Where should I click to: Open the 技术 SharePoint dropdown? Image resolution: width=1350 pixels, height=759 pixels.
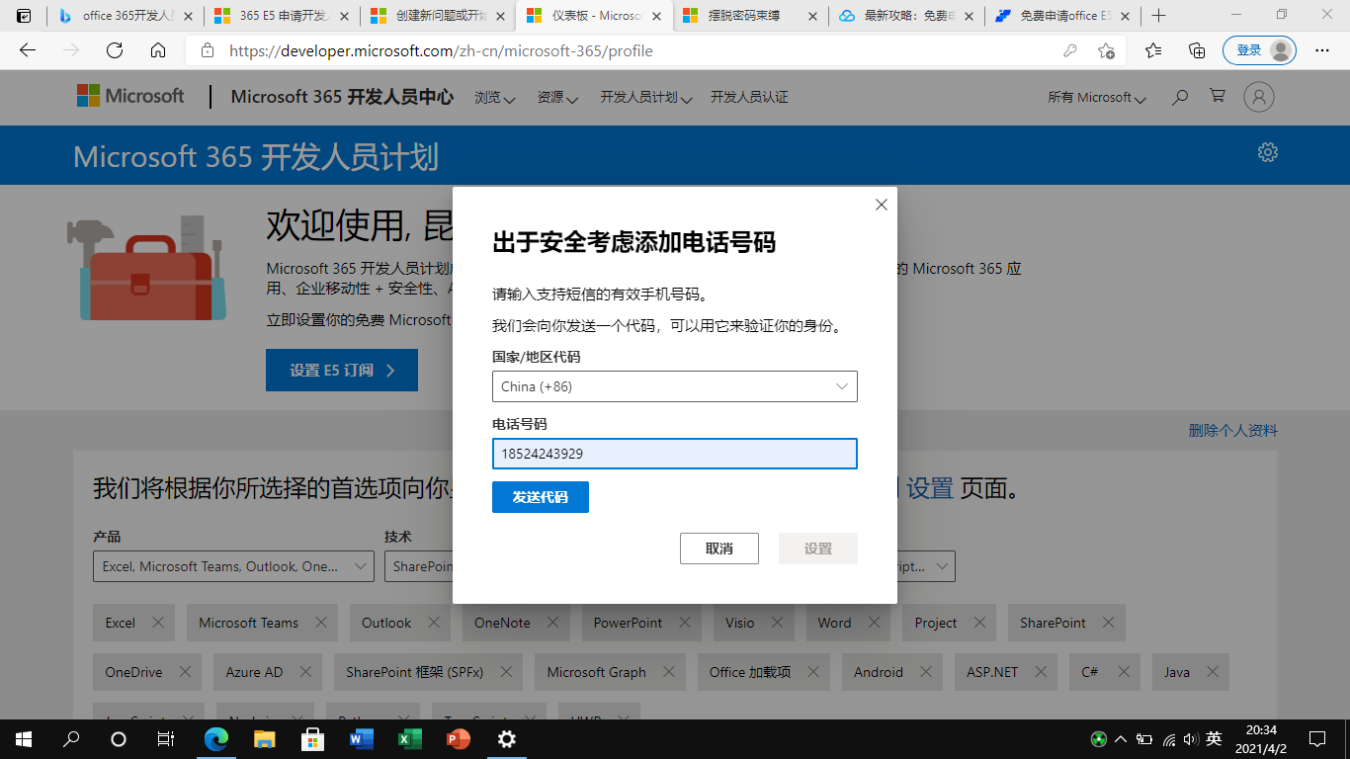click(x=419, y=566)
